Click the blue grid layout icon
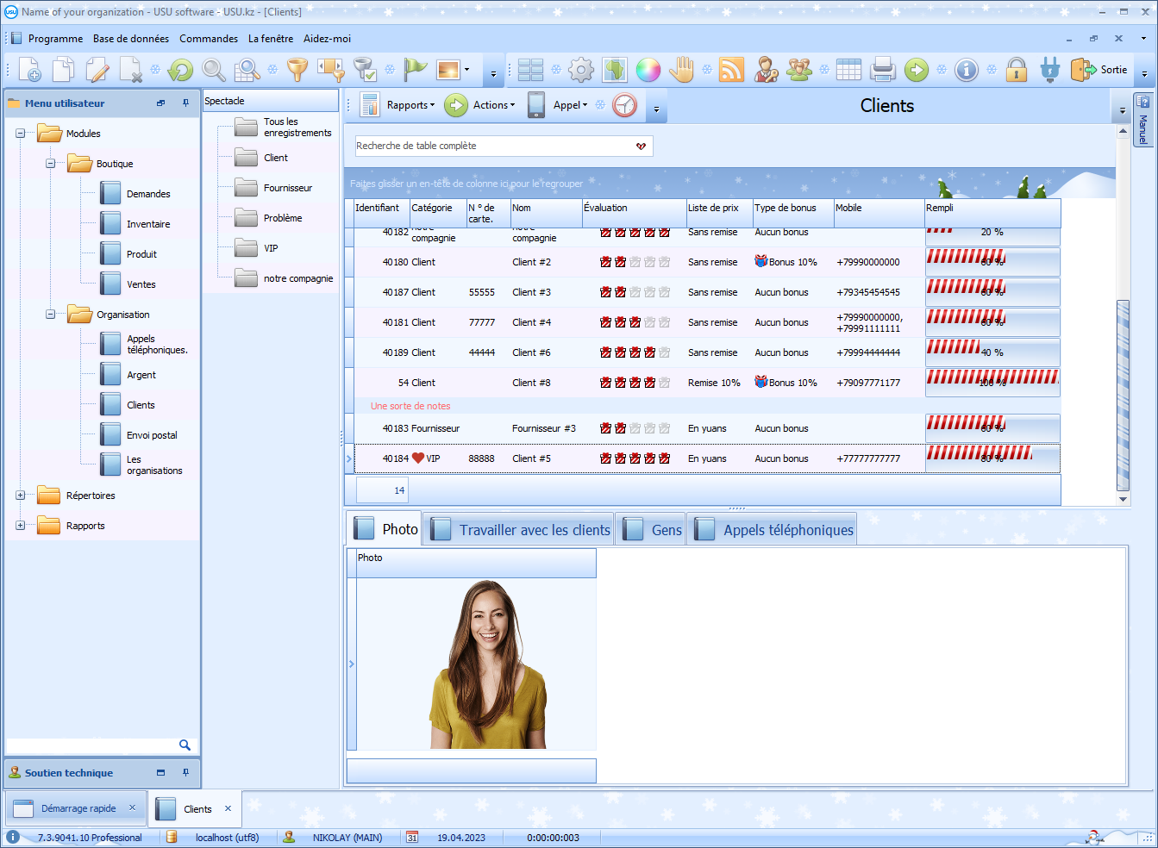This screenshot has height=848, width=1158. 530,70
